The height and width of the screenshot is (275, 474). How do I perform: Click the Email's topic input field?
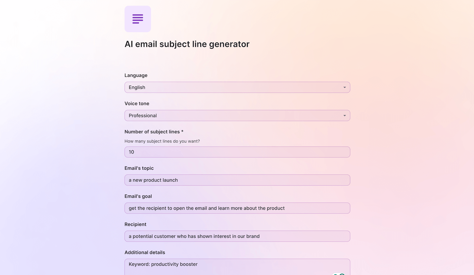[236, 180]
